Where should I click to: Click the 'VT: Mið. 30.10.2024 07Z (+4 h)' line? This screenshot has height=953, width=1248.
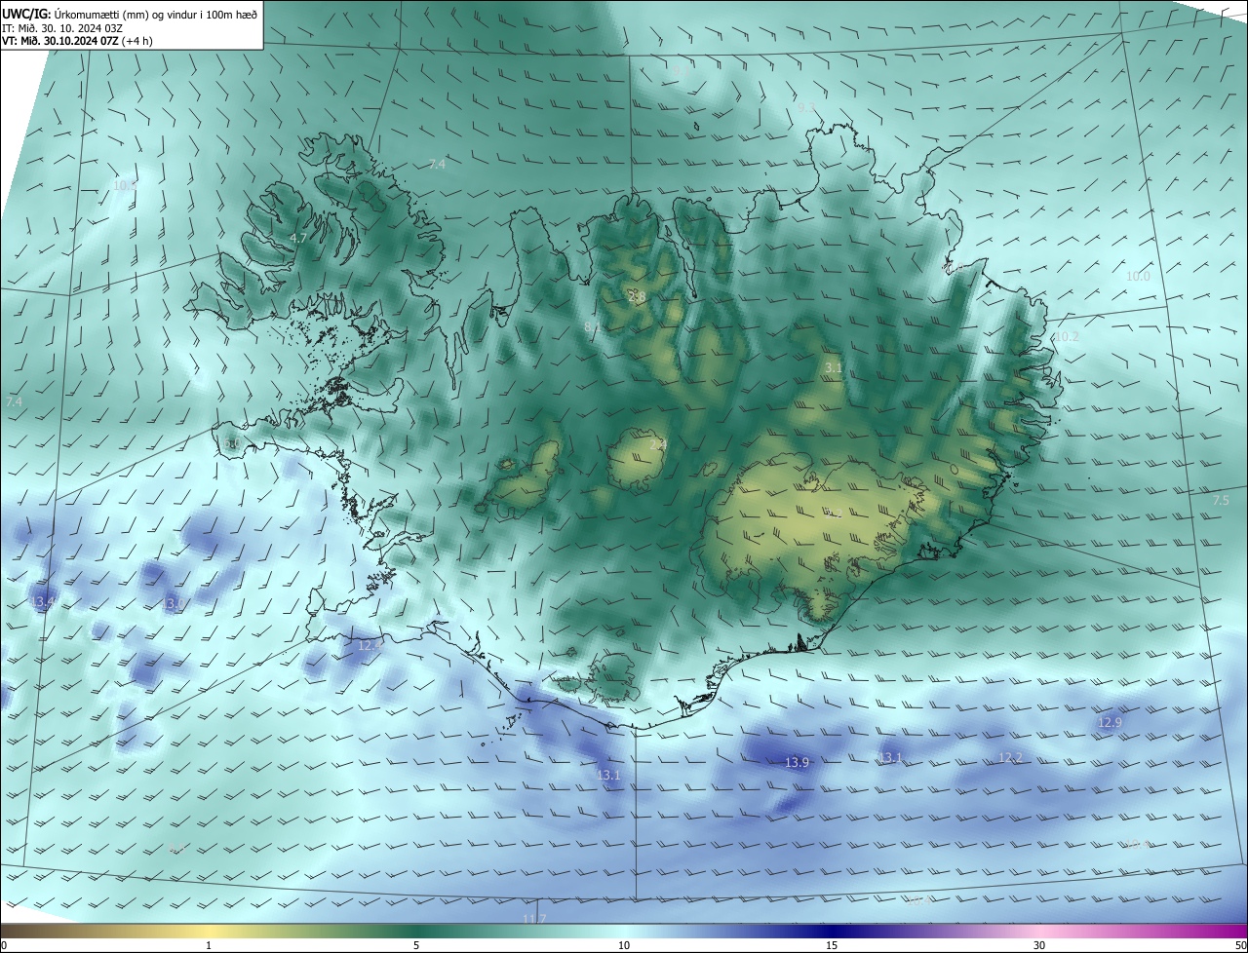click(x=77, y=41)
